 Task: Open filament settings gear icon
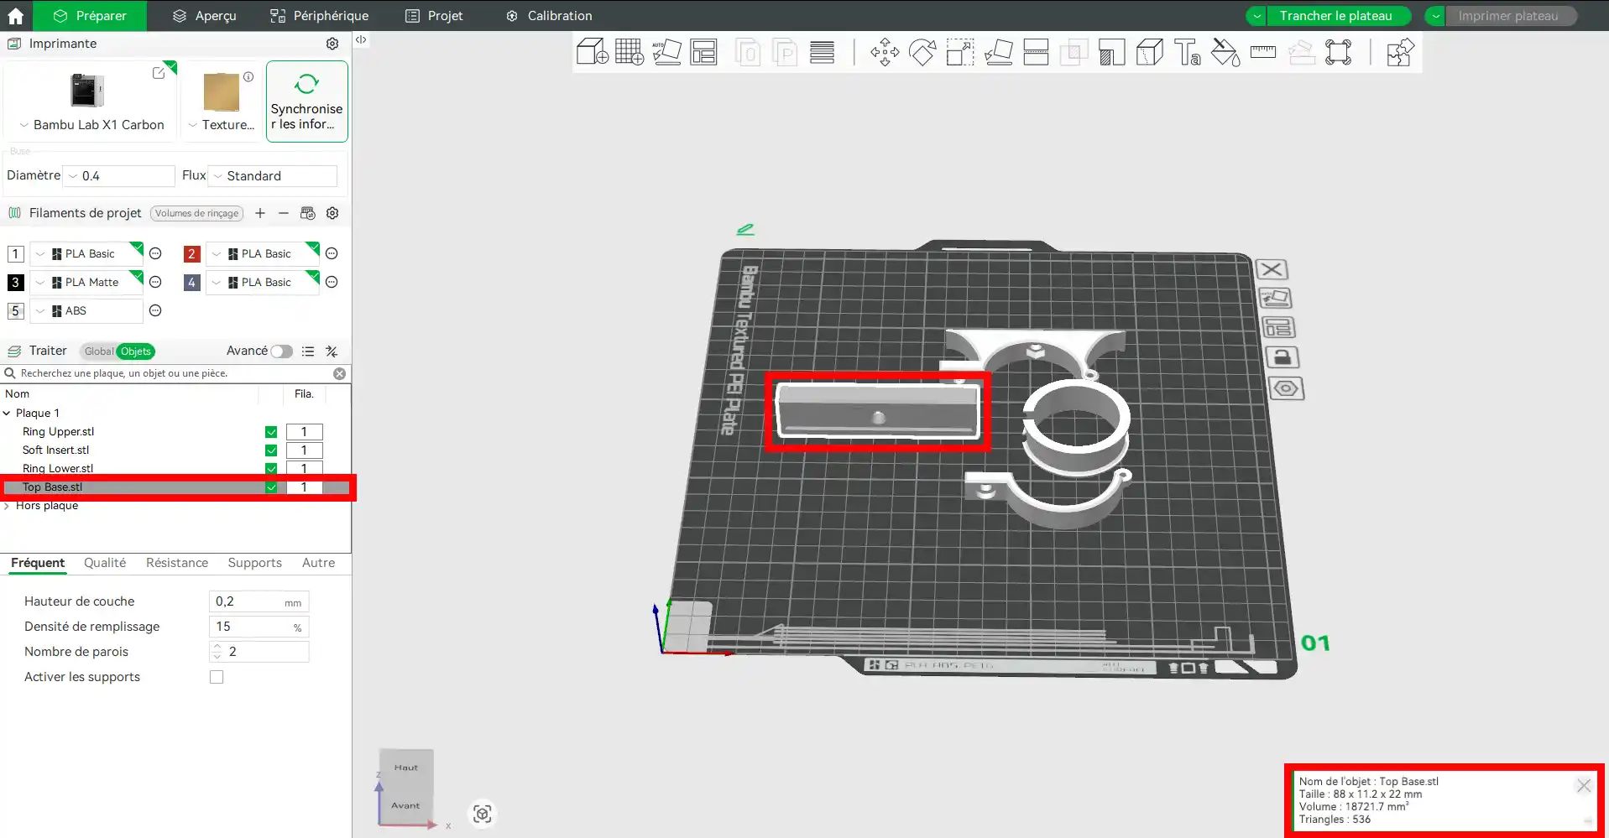332,213
